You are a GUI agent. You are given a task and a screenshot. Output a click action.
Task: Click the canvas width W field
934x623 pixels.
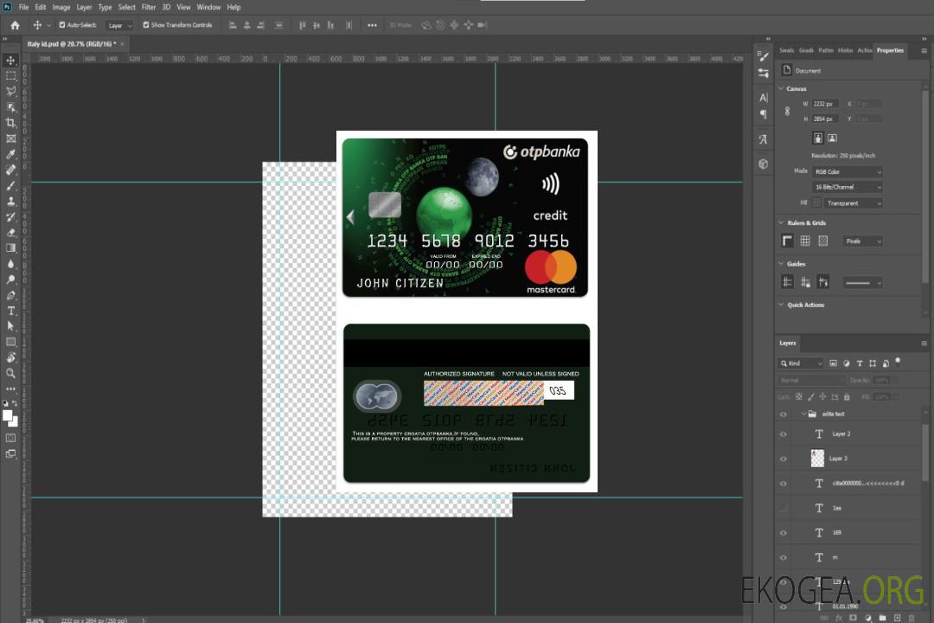click(826, 104)
